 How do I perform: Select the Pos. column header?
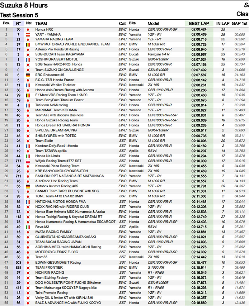point(6,23)
